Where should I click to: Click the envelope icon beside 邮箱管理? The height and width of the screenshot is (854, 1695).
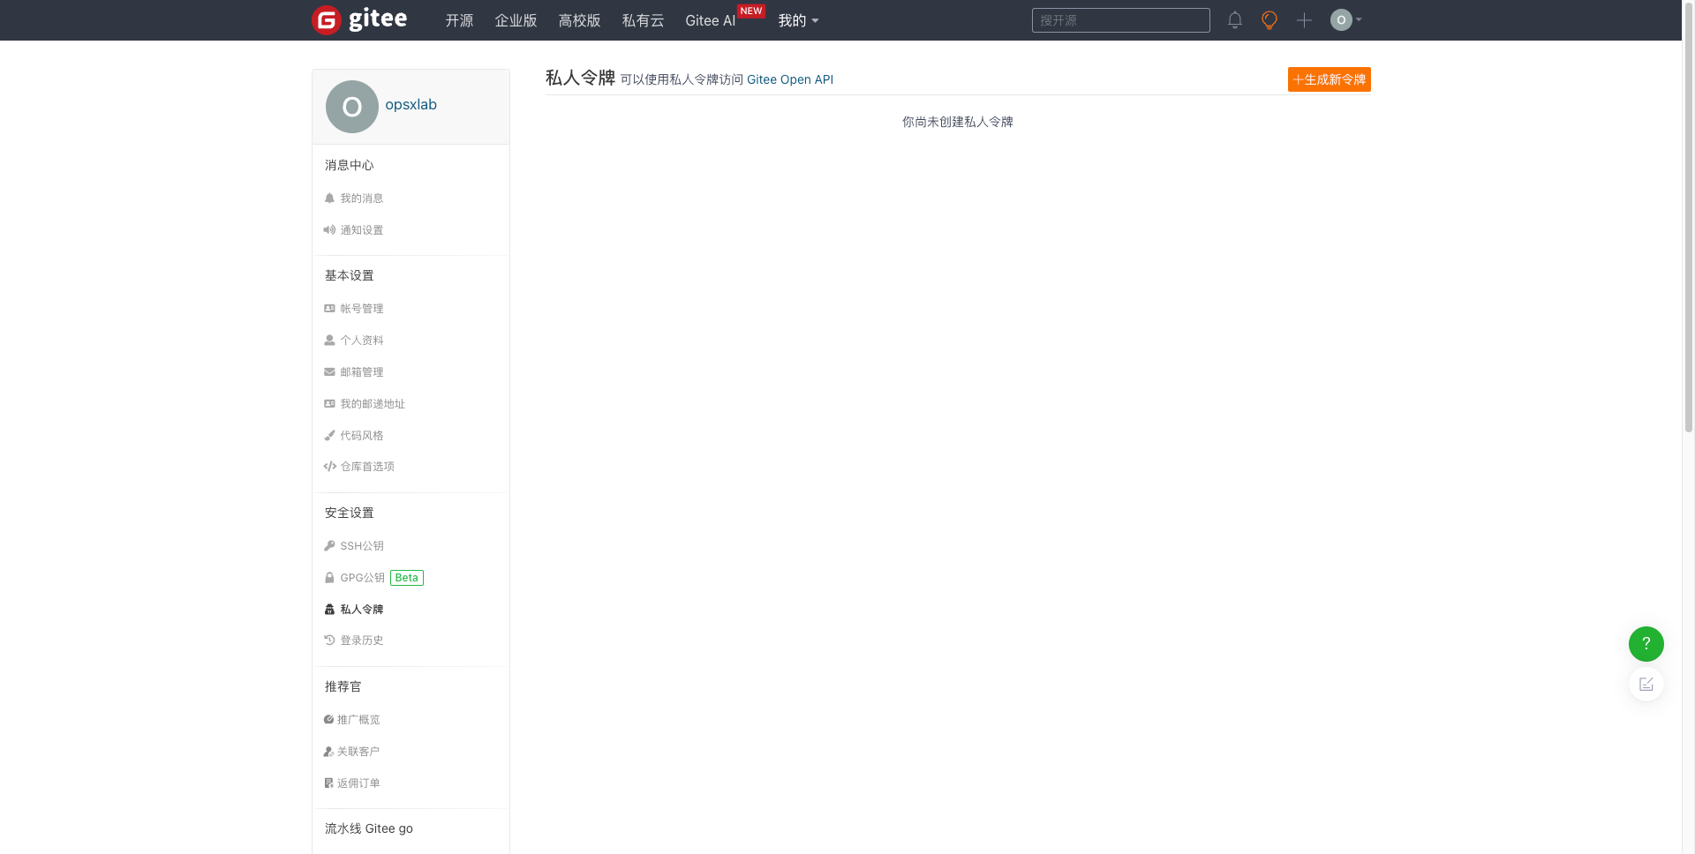pyautogui.click(x=329, y=372)
